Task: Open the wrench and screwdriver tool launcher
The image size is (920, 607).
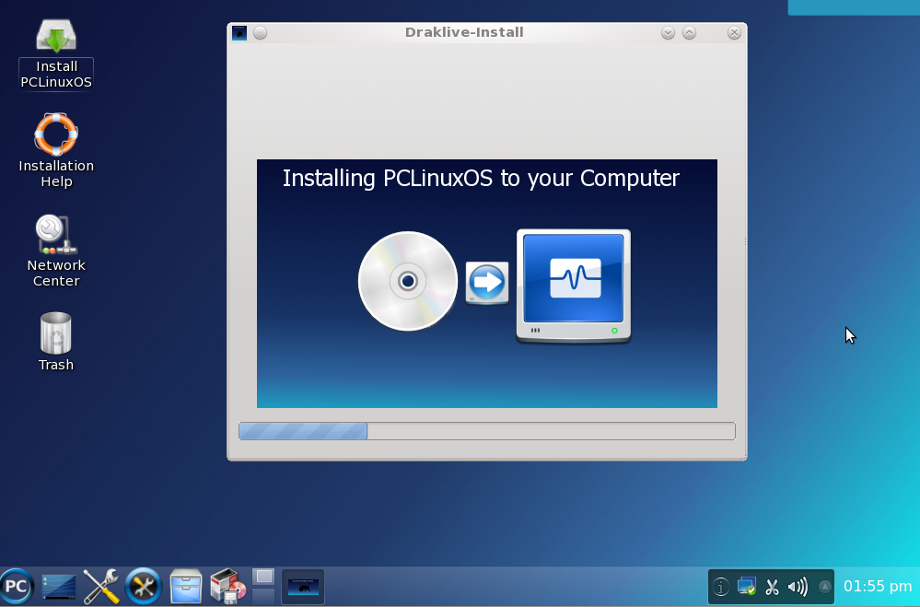Action: click(x=101, y=586)
